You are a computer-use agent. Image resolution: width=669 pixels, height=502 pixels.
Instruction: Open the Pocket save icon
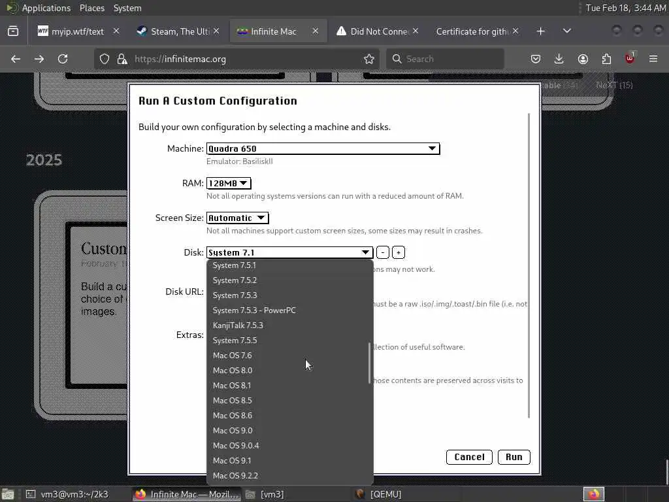[x=536, y=59]
